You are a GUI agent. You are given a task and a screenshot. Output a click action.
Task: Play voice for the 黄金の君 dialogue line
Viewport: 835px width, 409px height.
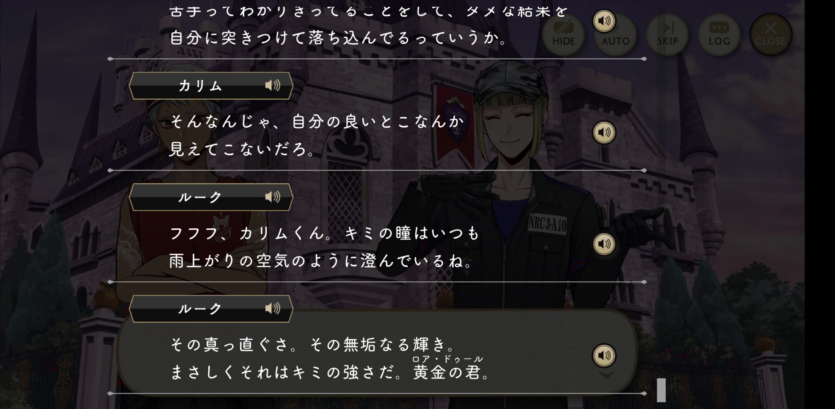pyautogui.click(x=604, y=356)
